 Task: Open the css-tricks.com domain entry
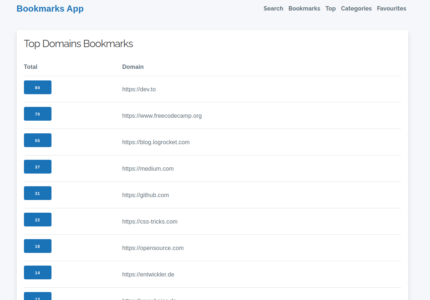(150, 221)
